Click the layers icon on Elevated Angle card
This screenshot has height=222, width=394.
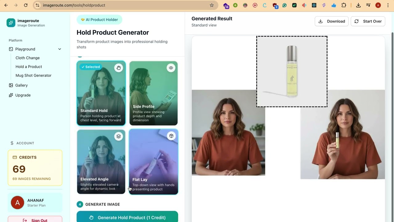coord(119,136)
